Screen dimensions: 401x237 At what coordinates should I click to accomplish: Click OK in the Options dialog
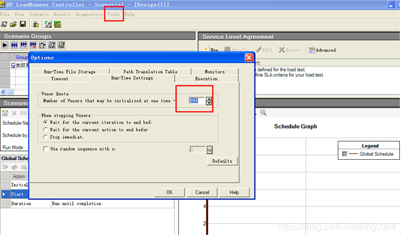click(x=169, y=192)
